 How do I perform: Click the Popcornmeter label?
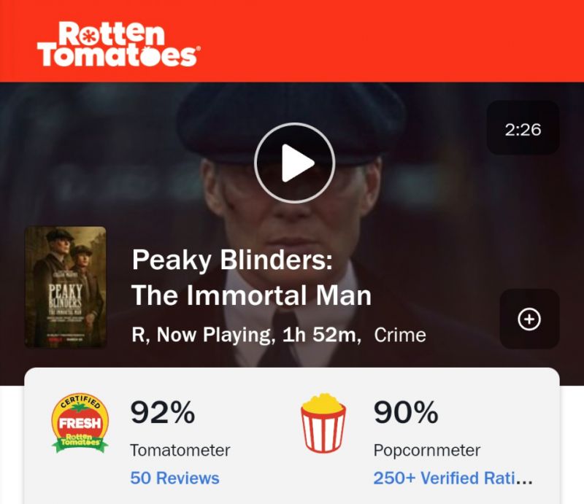(x=427, y=451)
